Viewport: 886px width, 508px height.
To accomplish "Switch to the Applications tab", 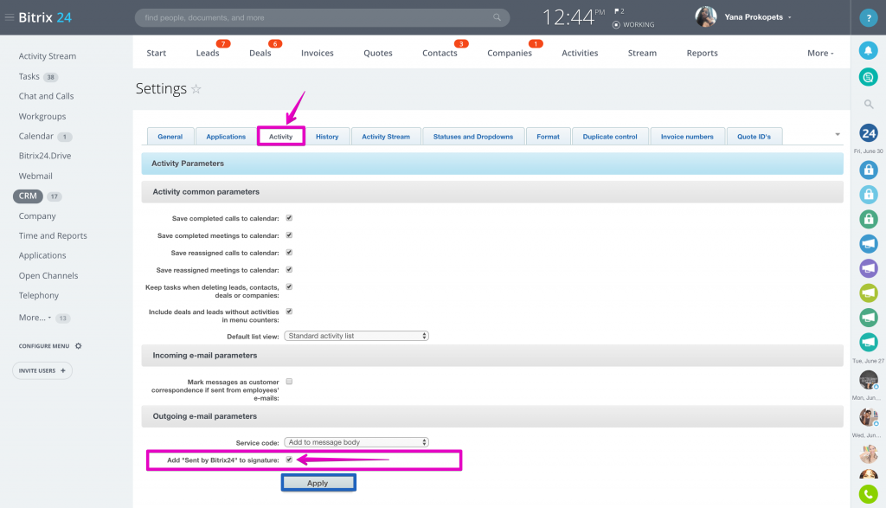I will coord(226,136).
